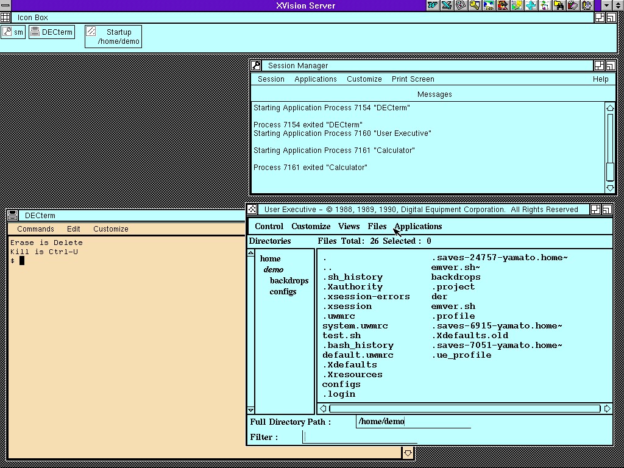Select the default.uwmrc file
This screenshot has height=468, width=624.
click(358, 355)
